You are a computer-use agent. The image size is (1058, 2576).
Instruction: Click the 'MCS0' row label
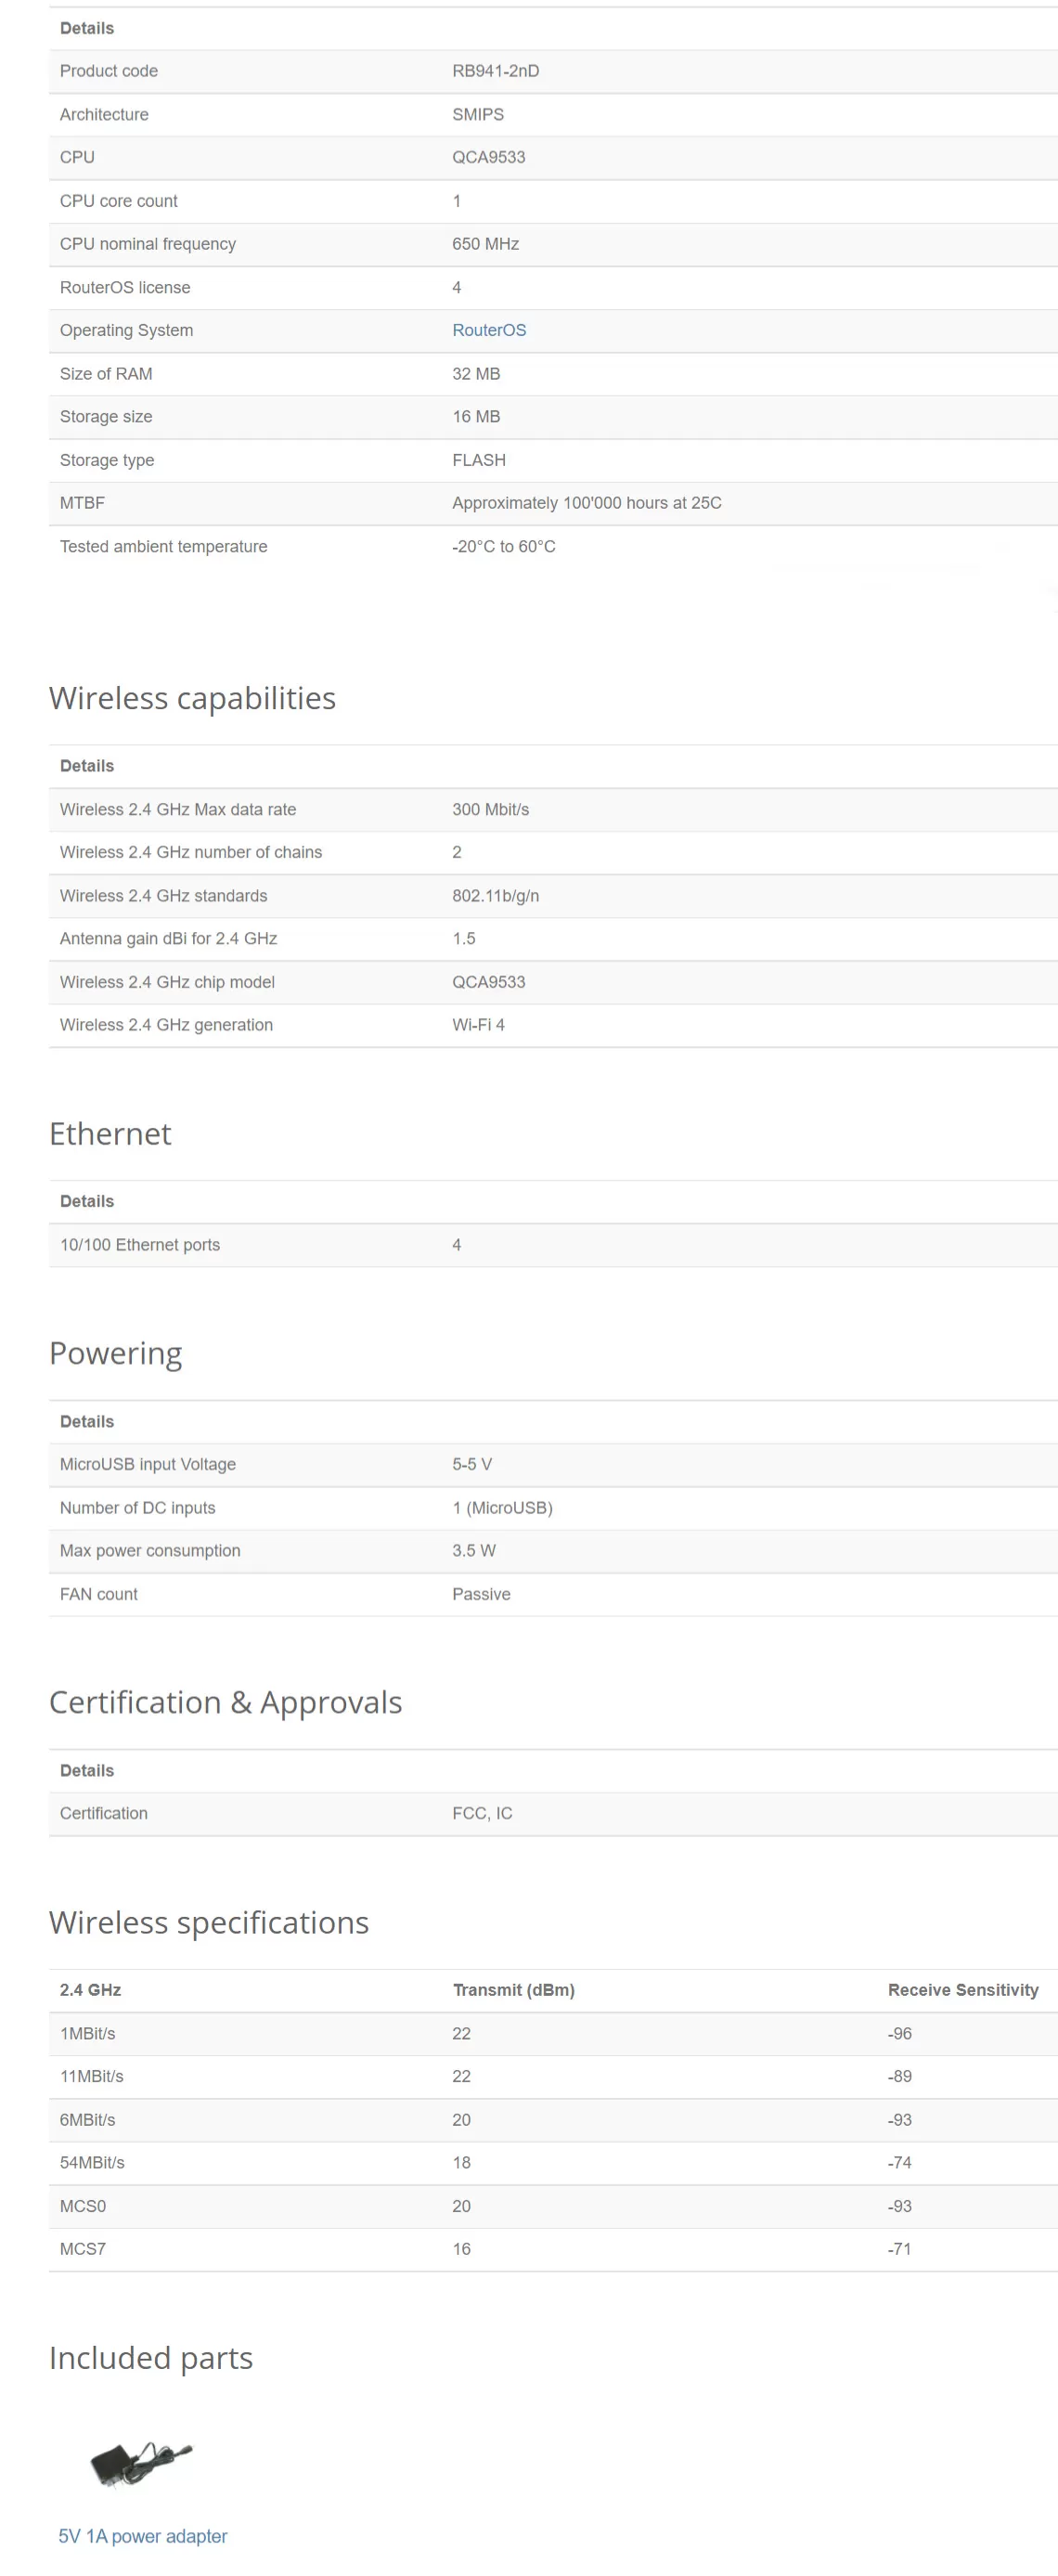point(83,2206)
